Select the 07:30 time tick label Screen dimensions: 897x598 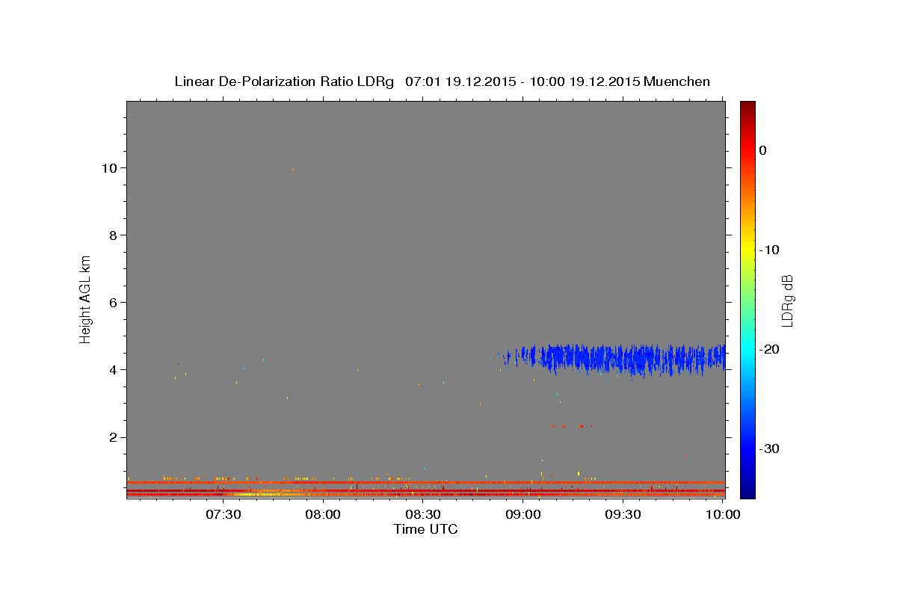pos(223,514)
